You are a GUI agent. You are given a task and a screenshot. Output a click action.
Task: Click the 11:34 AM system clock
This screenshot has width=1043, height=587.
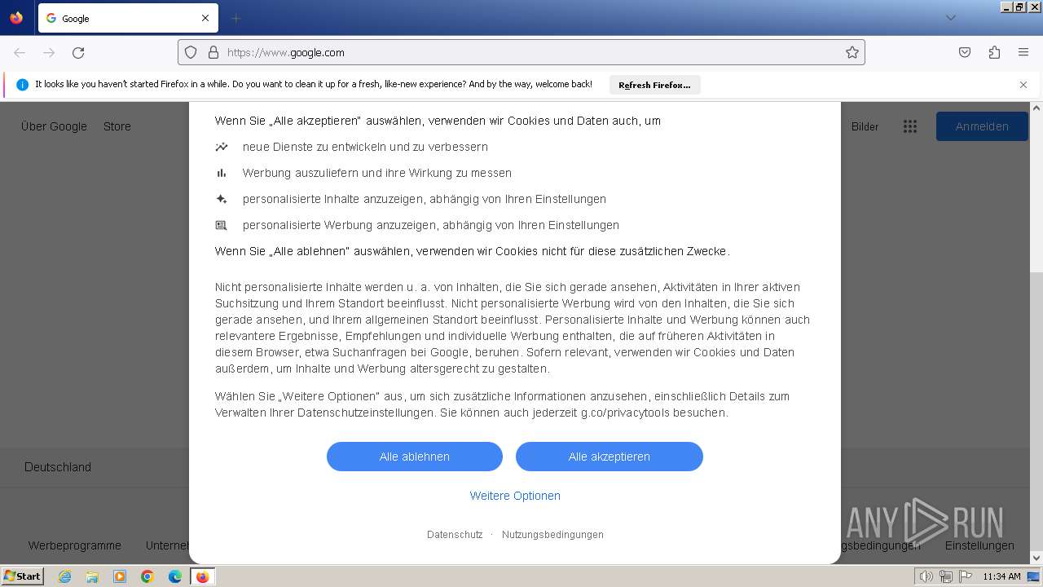[x=1001, y=576]
